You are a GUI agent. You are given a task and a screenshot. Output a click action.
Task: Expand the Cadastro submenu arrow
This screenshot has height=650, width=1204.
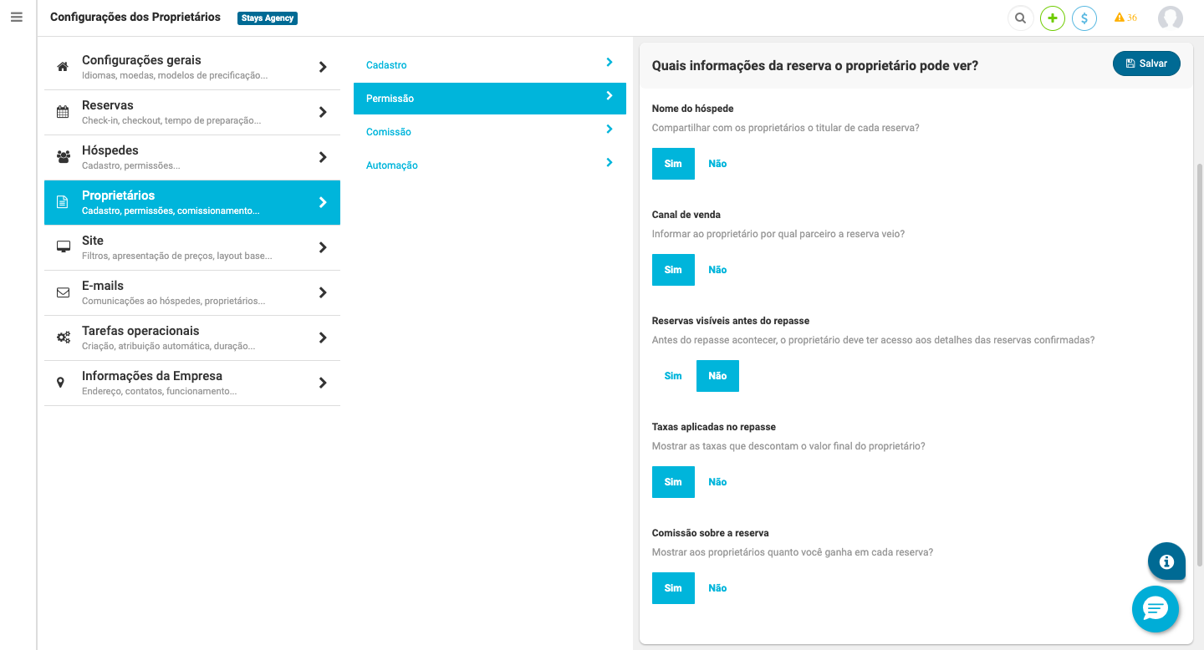(609, 62)
